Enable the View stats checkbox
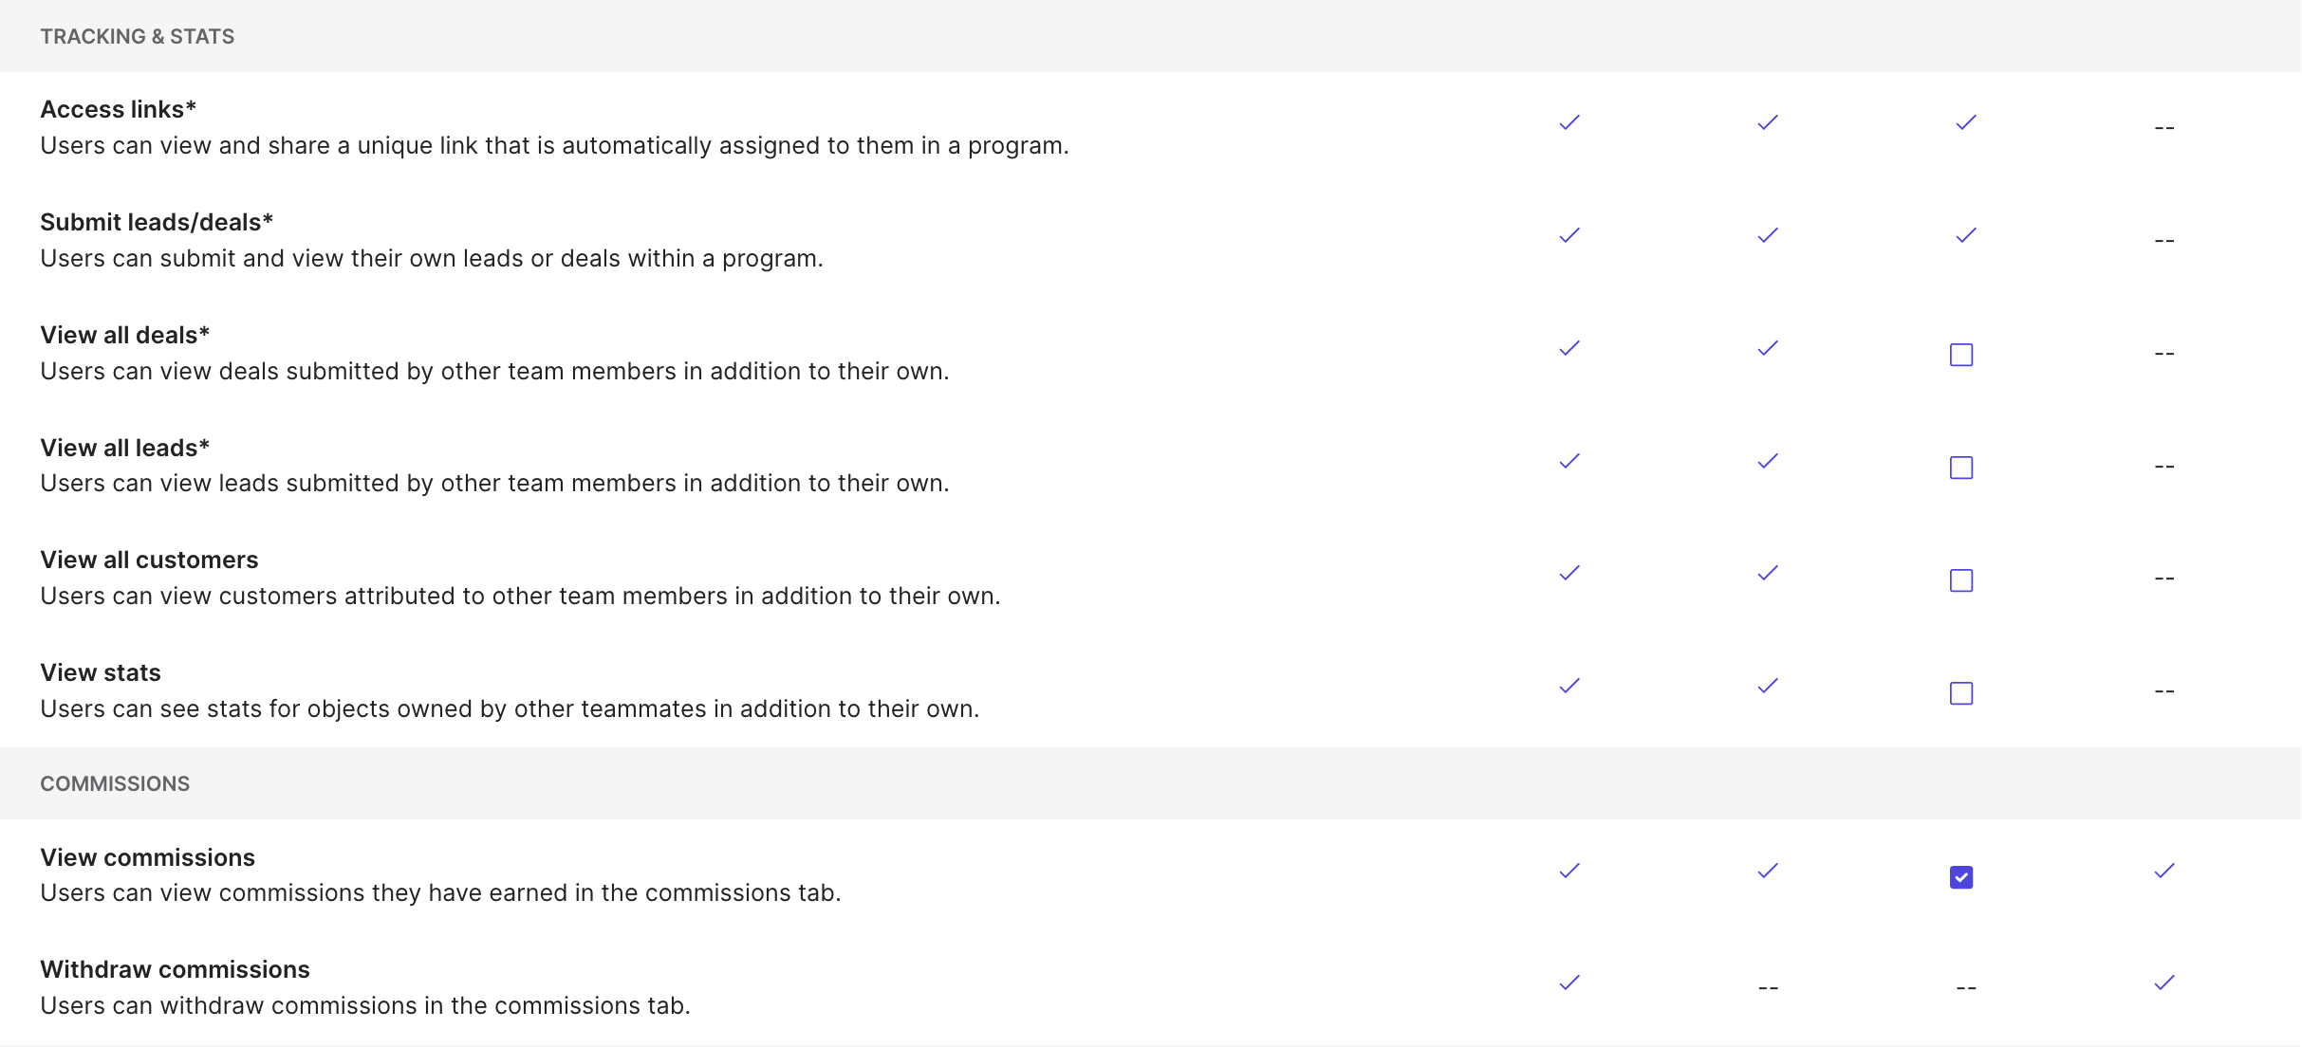 pyautogui.click(x=1961, y=693)
